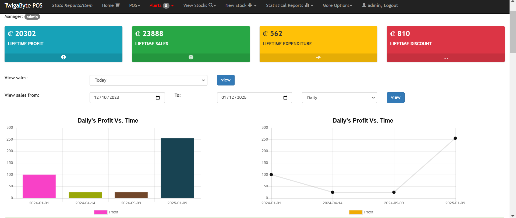Click the admin user icon in navbar
516x218 pixels.
pos(364,5)
